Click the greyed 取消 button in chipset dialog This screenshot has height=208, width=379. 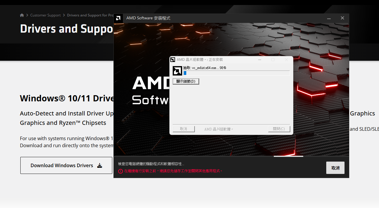coord(184,129)
